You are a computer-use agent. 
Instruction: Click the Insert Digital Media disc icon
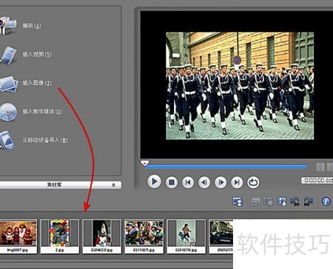tap(8, 112)
